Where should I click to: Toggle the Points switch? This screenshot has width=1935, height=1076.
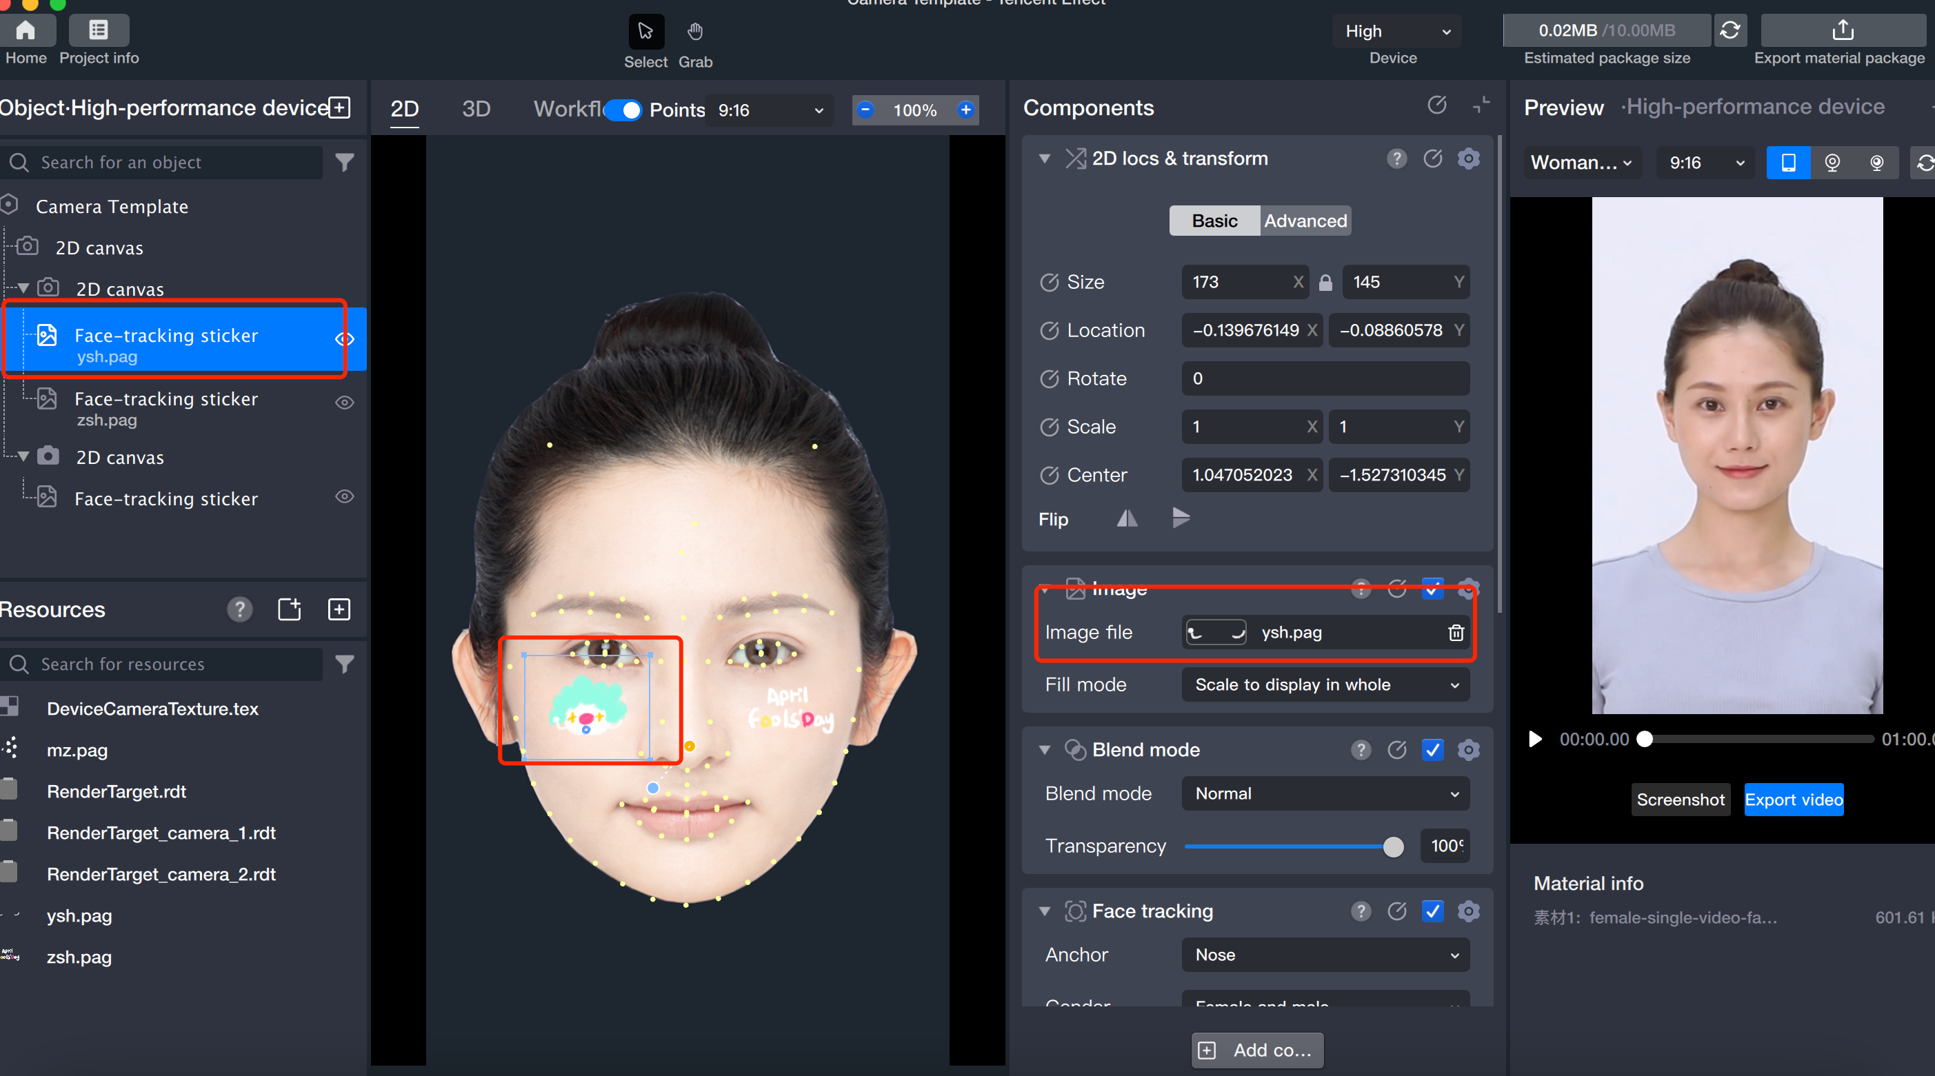pyautogui.click(x=623, y=110)
